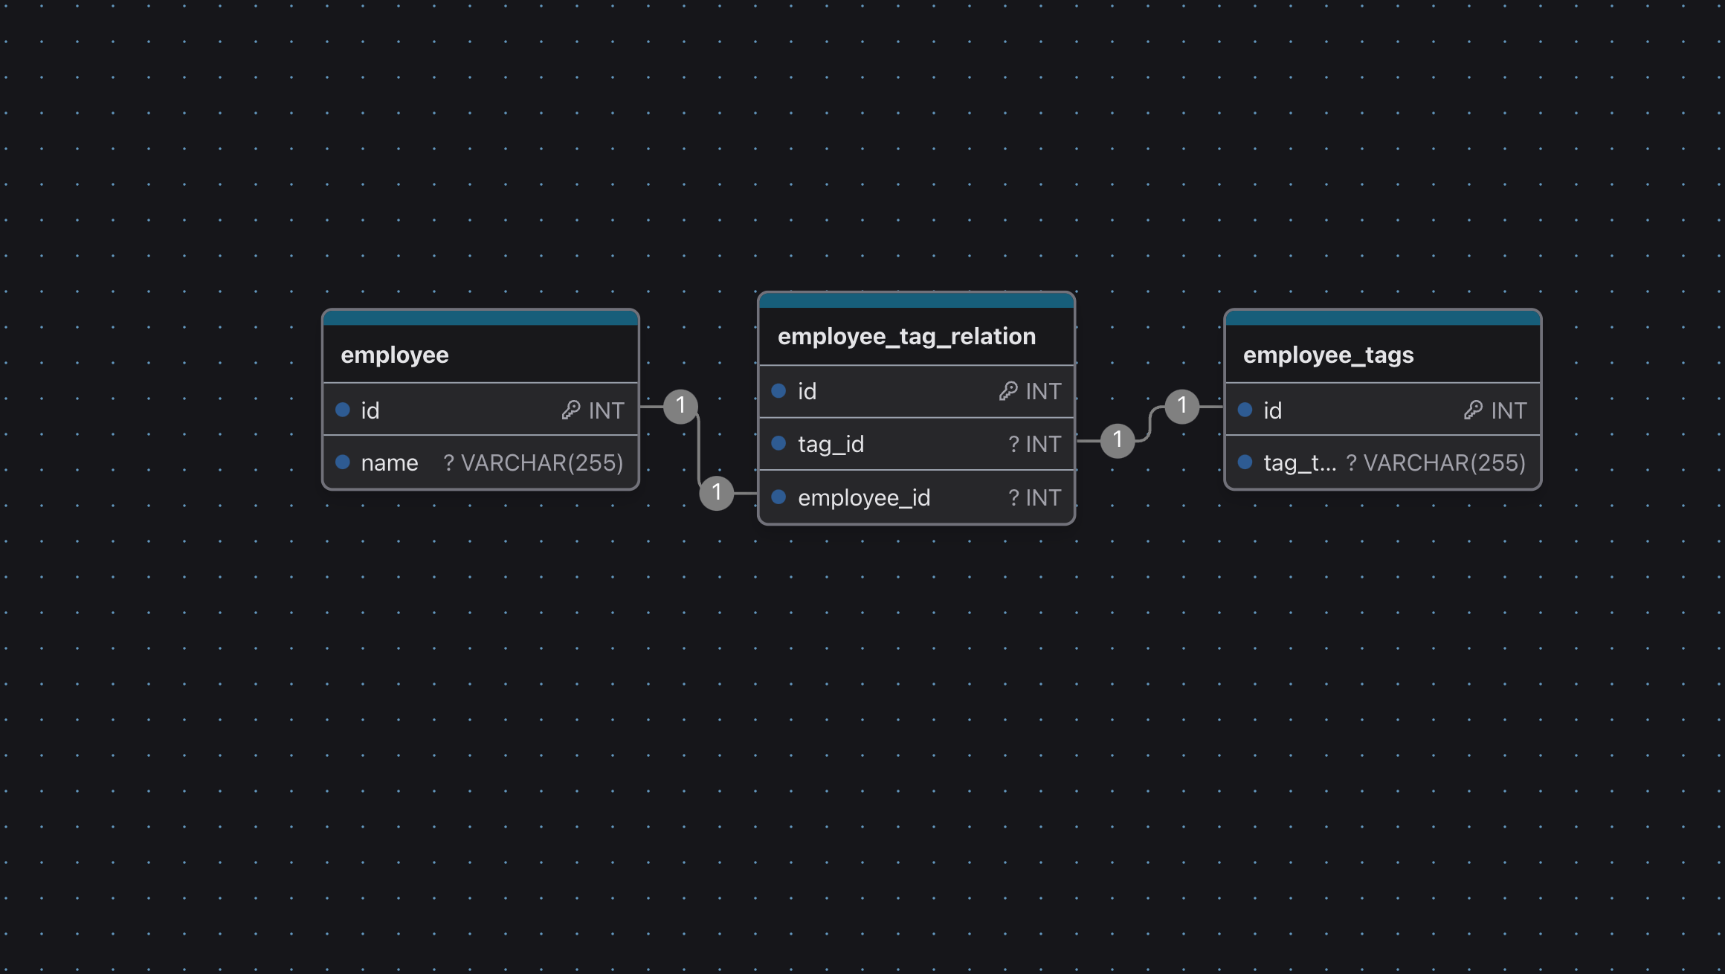Click the teal color bar atop employee table

pos(480,318)
